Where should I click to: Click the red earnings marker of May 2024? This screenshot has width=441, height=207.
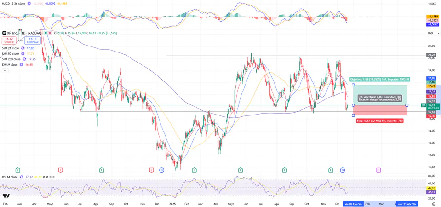click(x=60, y=170)
